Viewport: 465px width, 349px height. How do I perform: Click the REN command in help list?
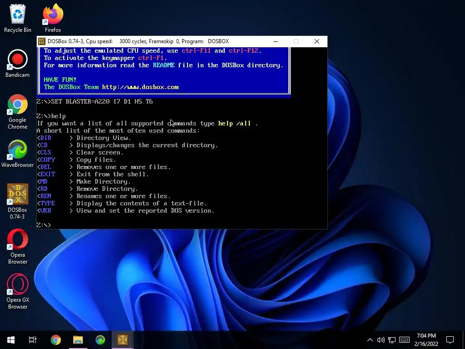46,196
